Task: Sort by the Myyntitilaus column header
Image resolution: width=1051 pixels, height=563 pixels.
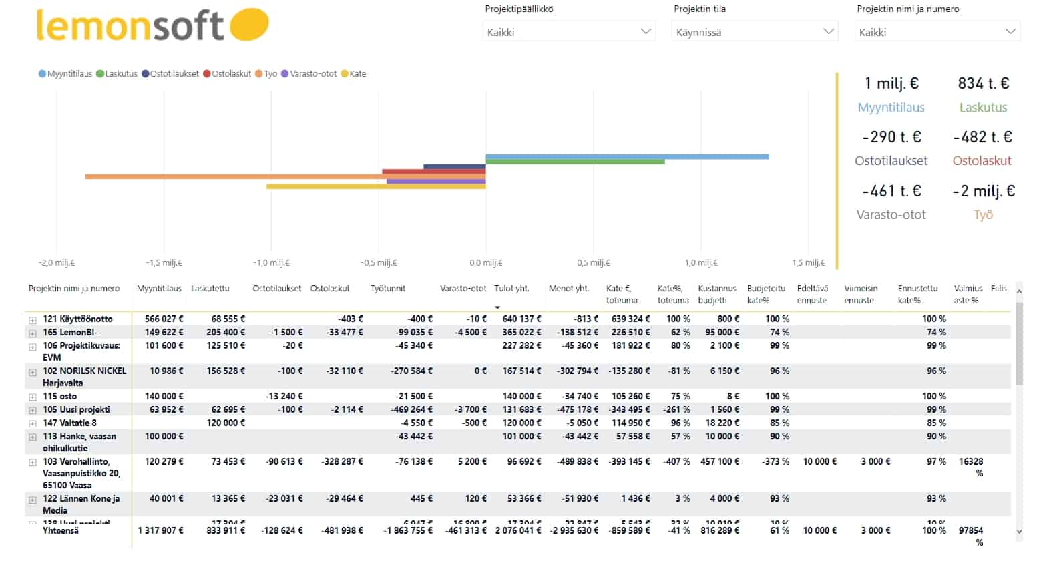Action: coord(159,289)
